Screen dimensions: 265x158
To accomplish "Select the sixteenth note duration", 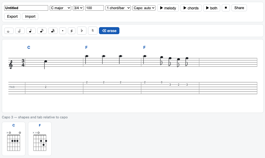I will pos(53,31).
